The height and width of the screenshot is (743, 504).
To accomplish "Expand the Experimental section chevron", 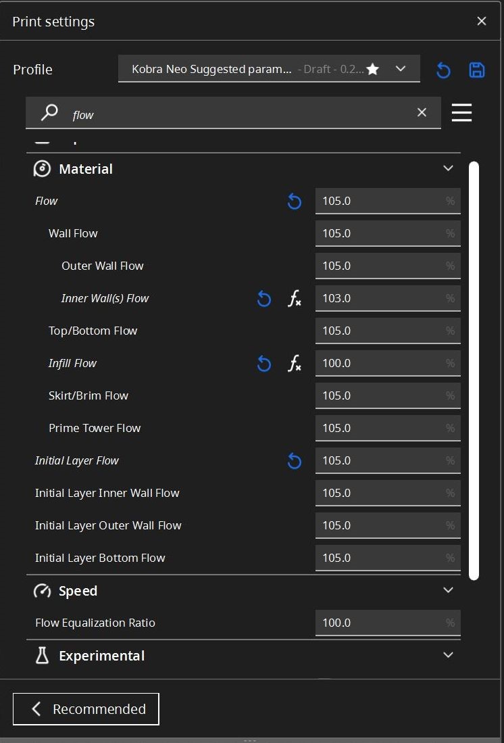I will (x=448, y=655).
